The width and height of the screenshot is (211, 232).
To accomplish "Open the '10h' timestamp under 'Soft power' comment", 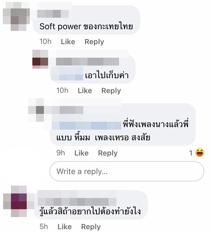I will pyautogui.click(x=46, y=42).
